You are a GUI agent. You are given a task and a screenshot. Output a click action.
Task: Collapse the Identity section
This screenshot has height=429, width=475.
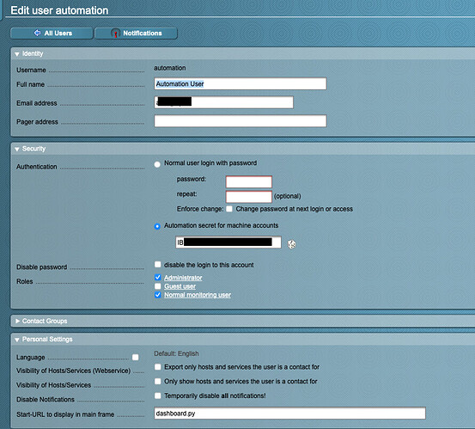[17, 54]
